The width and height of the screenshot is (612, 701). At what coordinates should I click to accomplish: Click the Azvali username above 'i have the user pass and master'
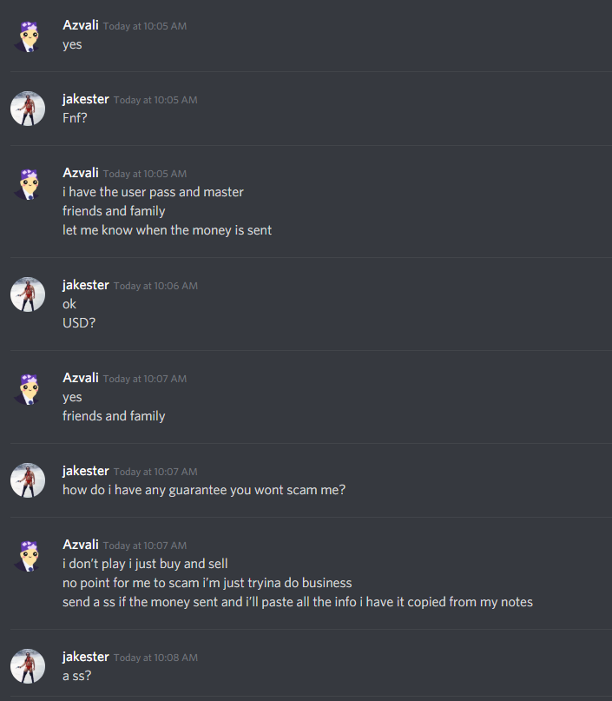81,173
